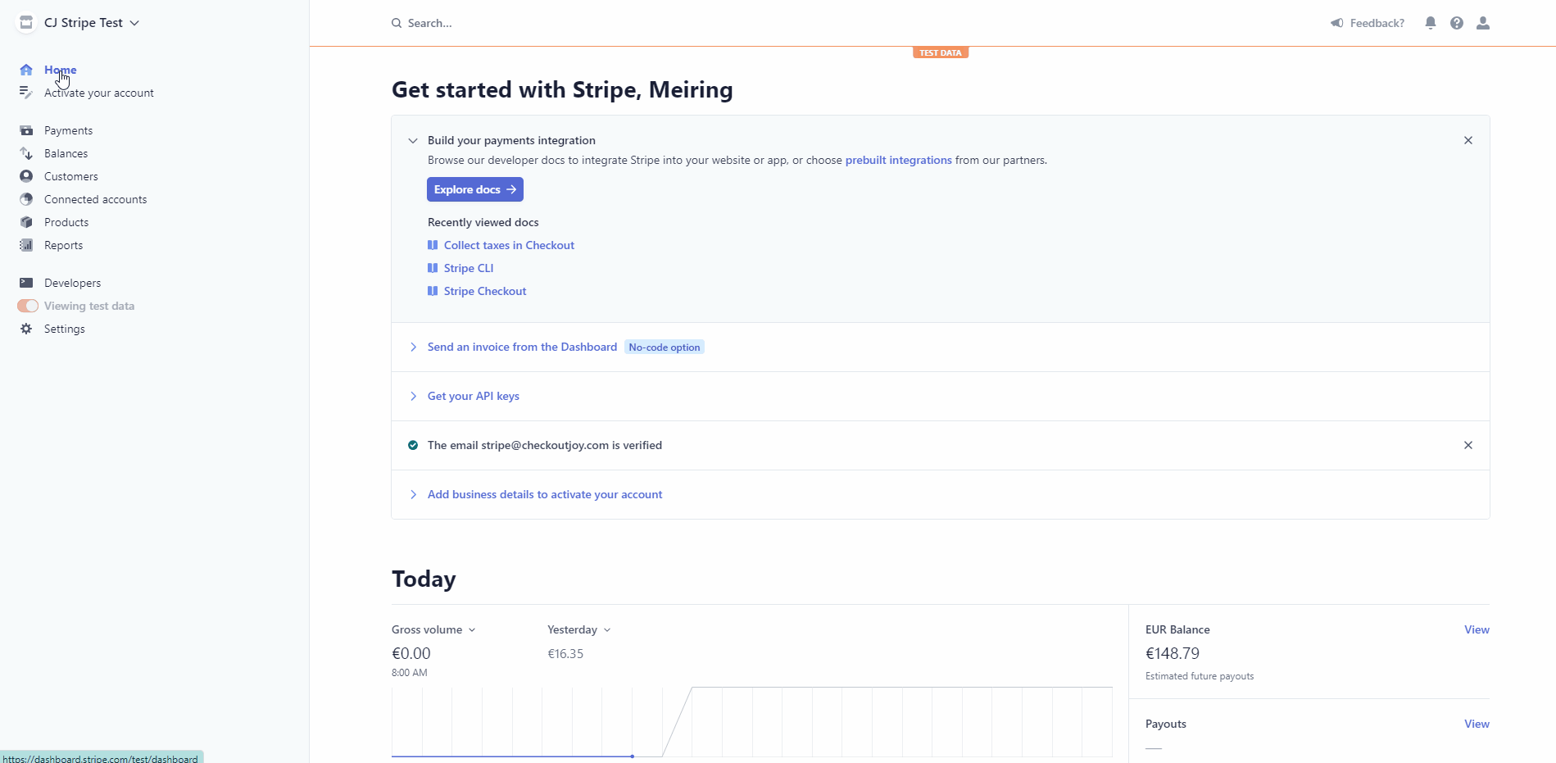Click the Activate your account pencil icon
This screenshot has width=1556, height=763.
tap(26, 93)
